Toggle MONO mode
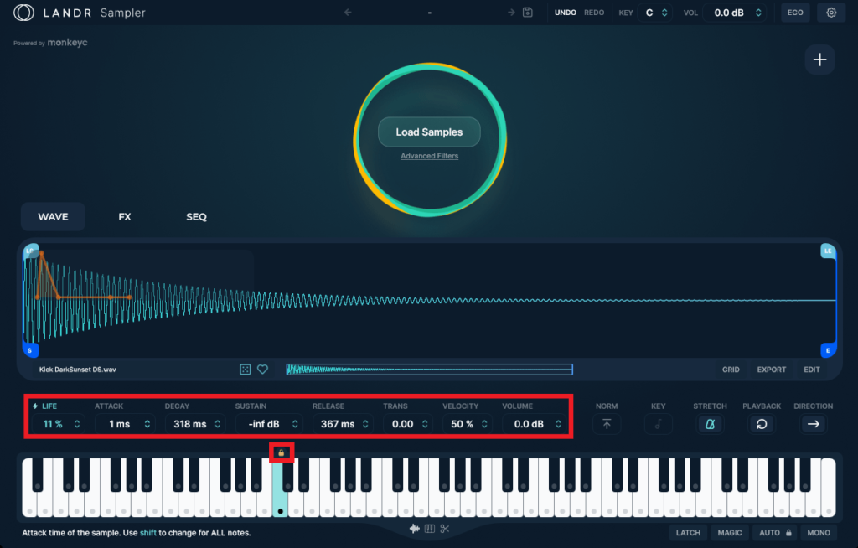The image size is (858, 548). (819, 533)
